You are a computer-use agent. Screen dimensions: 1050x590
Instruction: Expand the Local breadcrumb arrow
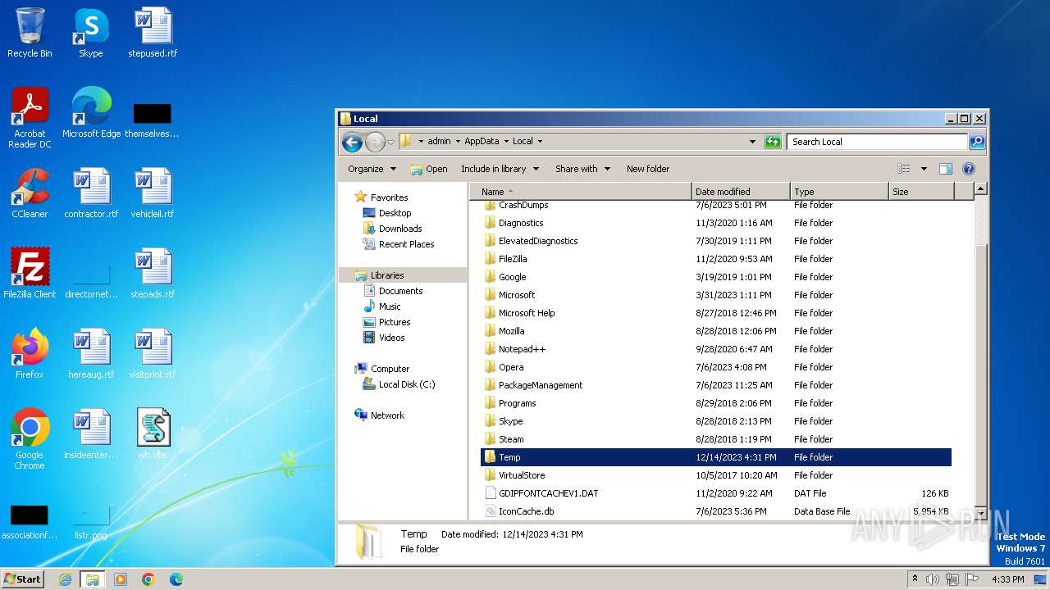[540, 142]
